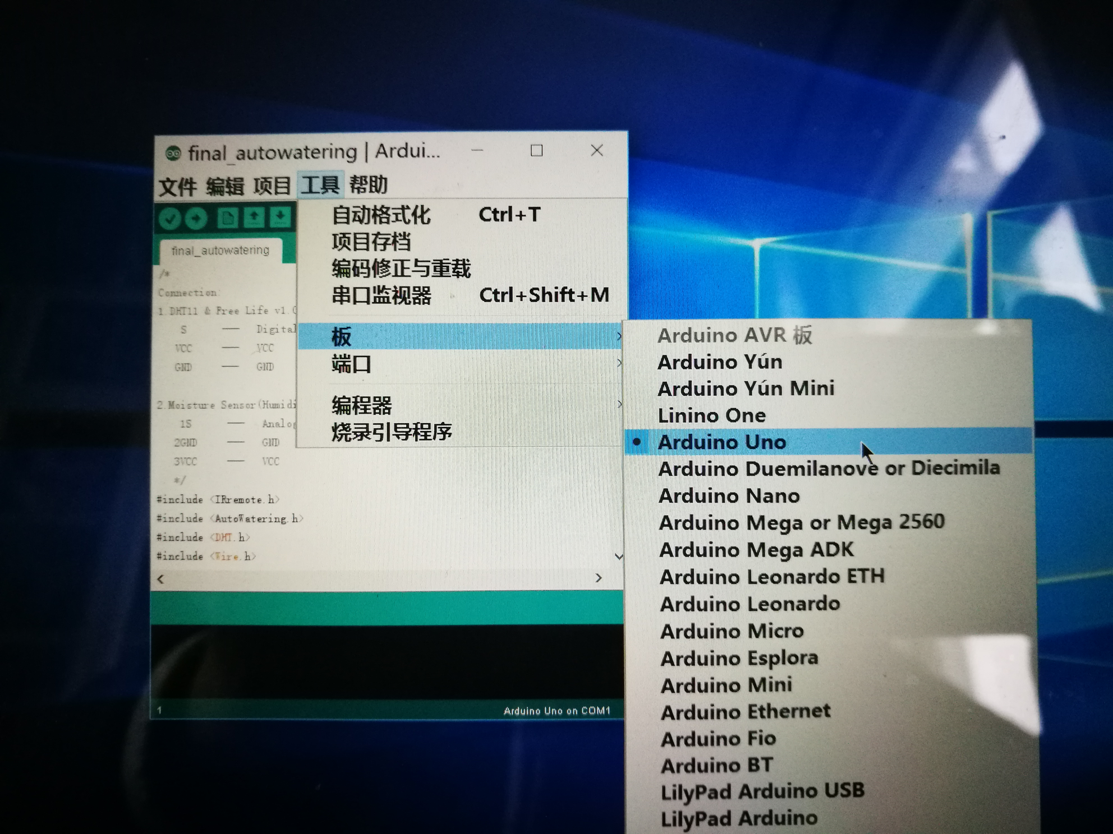
Task: Choose Arduino Yún board
Action: click(829, 362)
